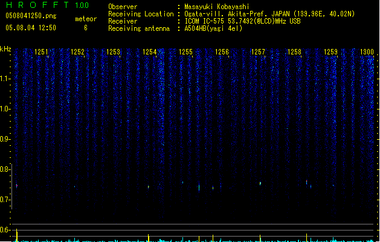
Task: Click the meteor echo just before 1254
Action: [149, 187]
